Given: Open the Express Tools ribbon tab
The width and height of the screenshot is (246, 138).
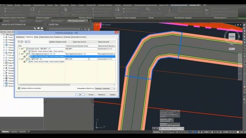Looking at the screenshot, I should [164, 5].
